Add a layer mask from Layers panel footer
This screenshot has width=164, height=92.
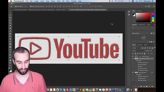pyautogui.click(x=141, y=86)
